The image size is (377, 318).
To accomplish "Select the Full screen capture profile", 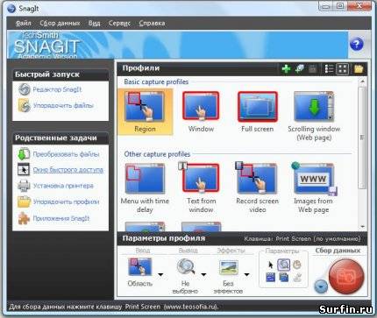I will click(x=258, y=112).
